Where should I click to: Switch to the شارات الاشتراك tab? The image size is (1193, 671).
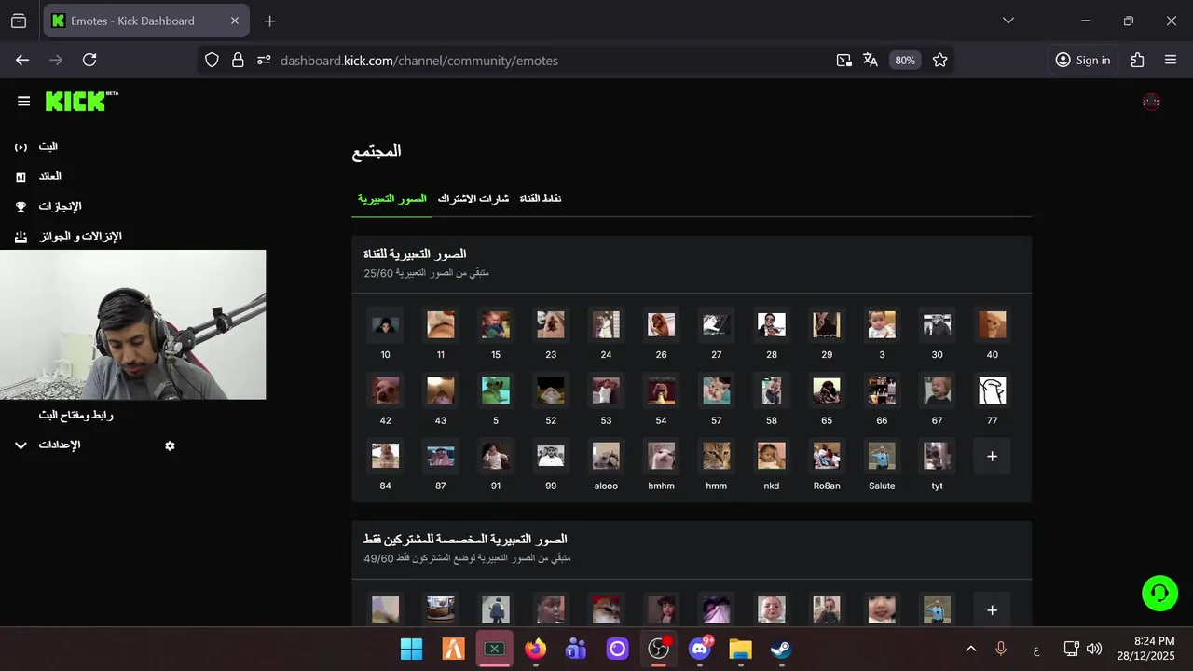tap(473, 199)
